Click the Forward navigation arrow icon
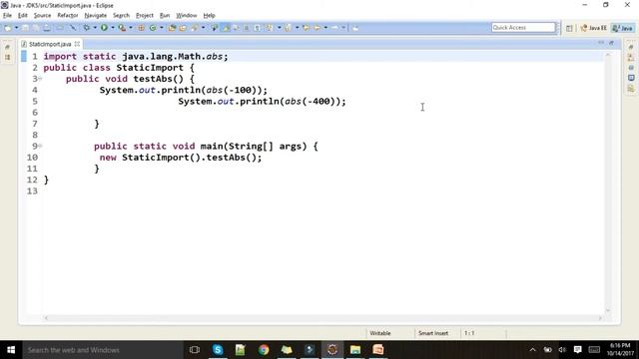Image resolution: width=639 pixels, height=359 pixels. click(334, 28)
